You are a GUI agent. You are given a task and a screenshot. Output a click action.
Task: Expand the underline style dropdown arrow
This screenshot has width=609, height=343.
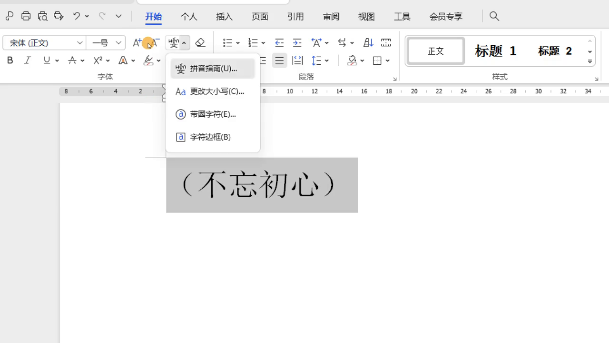[57, 61]
